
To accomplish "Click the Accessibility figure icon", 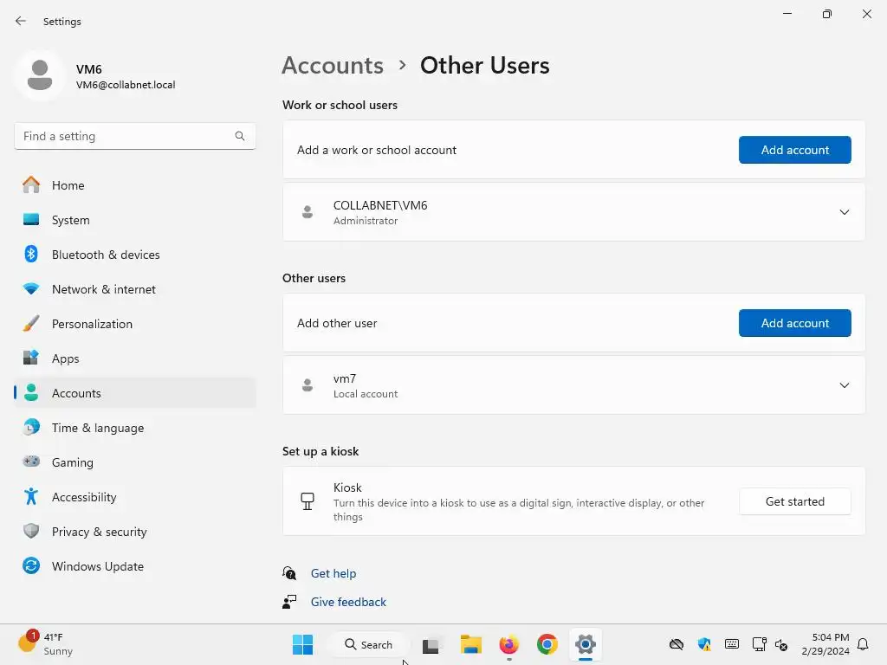I will tap(31, 497).
